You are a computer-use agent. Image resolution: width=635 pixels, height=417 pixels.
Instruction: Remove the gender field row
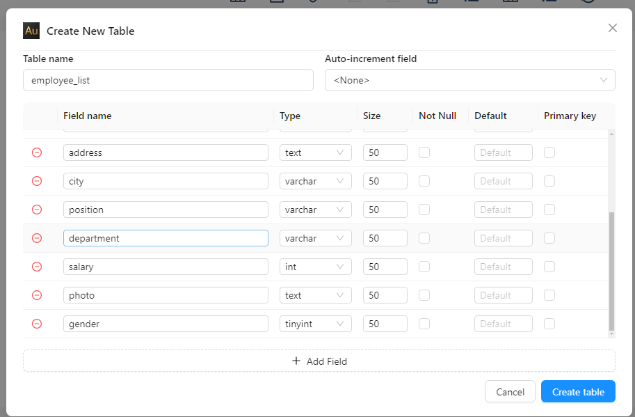tap(37, 324)
